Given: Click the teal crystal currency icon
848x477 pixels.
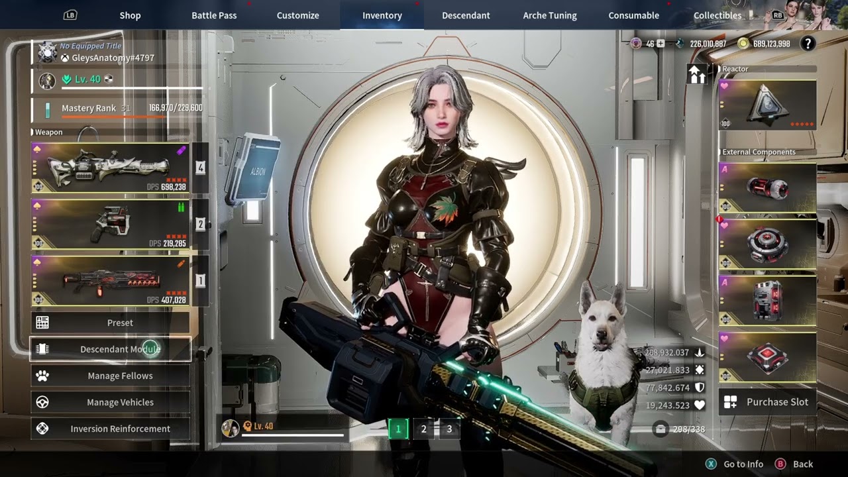Looking at the screenshot, I should 680,44.
